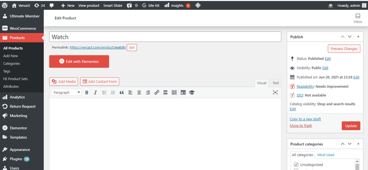The height and width of the screenshot is (170, 368).
Task: Insert a bulleted list
Action: point(104,92)
